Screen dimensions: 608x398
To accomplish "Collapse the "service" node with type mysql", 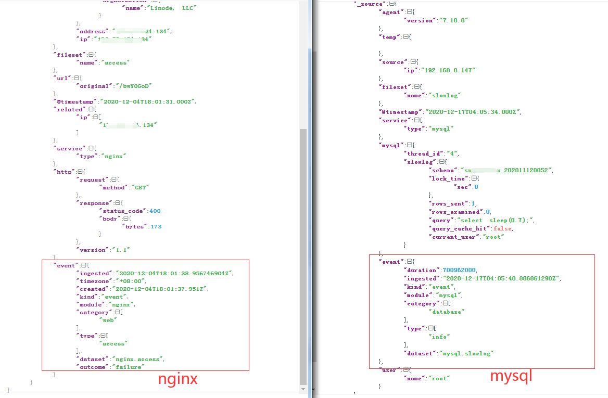I will [417, 120].
